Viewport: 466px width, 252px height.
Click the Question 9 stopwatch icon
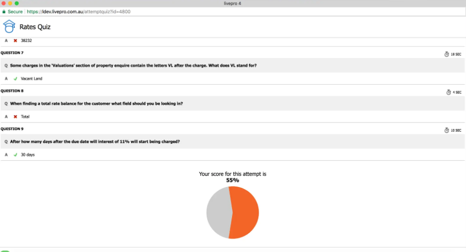tap(446, 130)
